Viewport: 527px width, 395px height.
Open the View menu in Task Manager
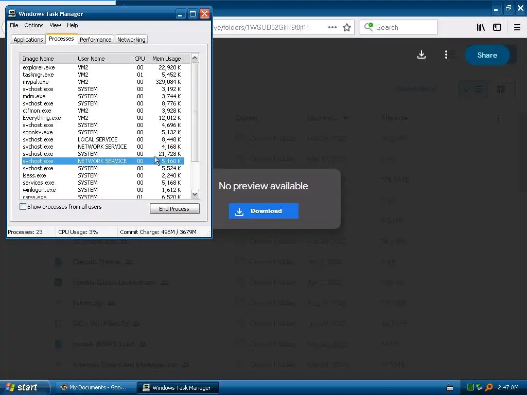[55, 25]
